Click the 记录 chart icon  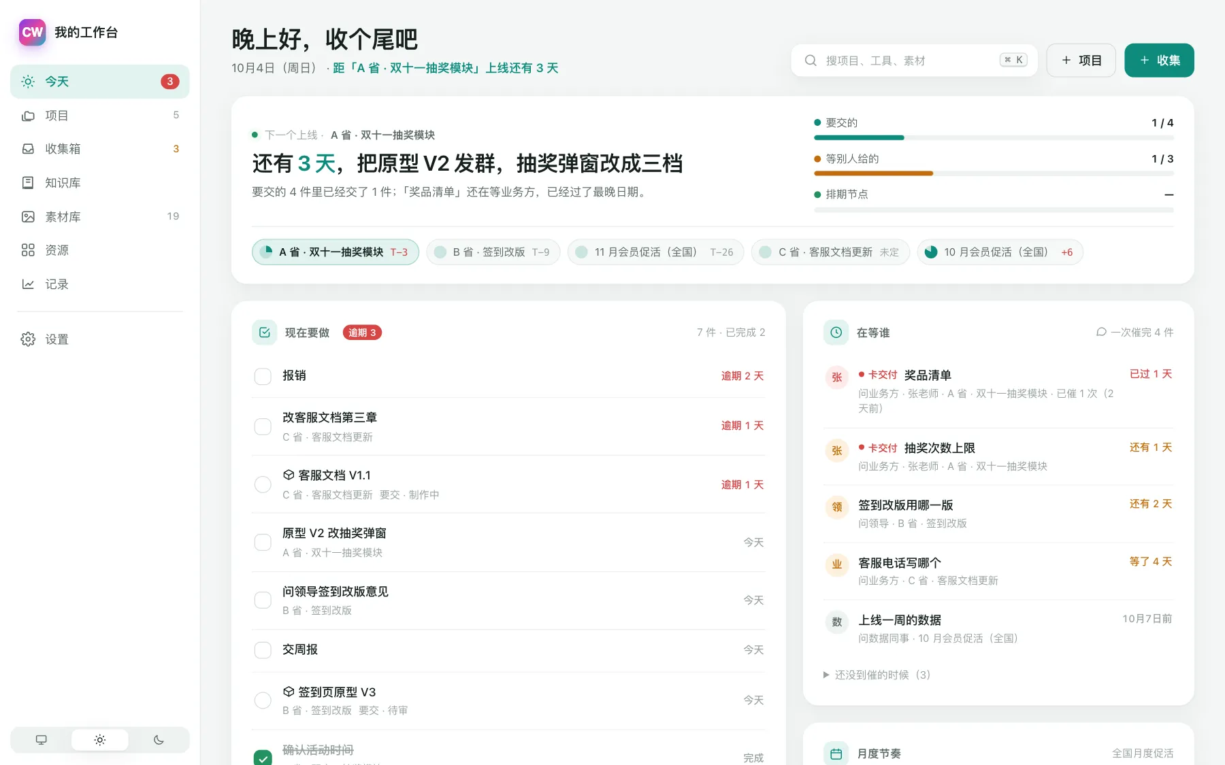[28, 284]
